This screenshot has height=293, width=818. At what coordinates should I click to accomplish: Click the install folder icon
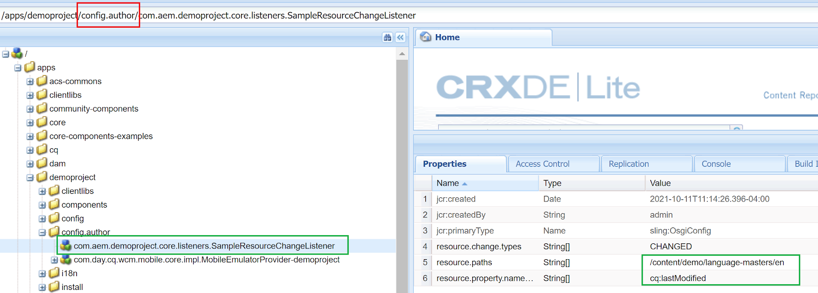click(x=54, y=287)
